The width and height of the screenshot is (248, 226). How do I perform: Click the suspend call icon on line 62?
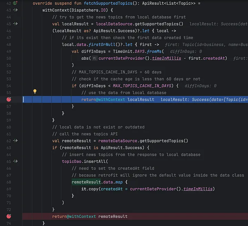(15, 141)
